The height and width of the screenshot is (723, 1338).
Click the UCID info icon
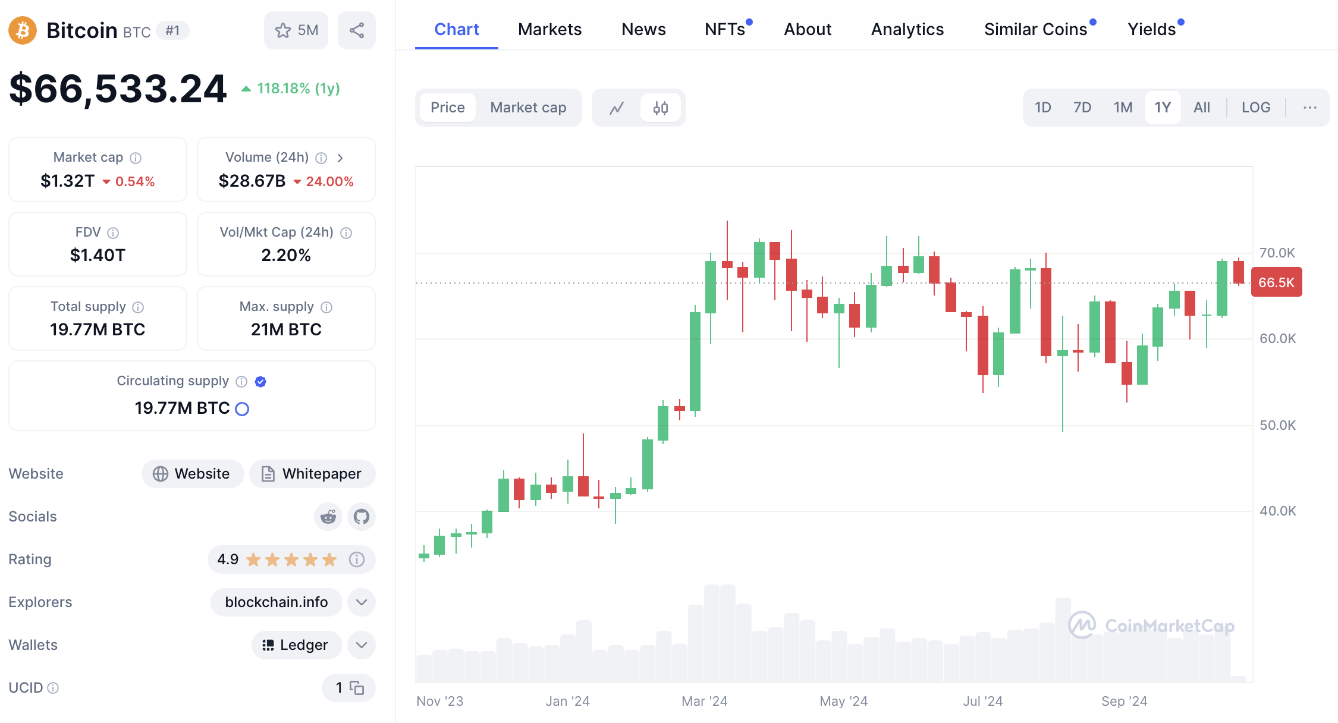pos(53,688)
